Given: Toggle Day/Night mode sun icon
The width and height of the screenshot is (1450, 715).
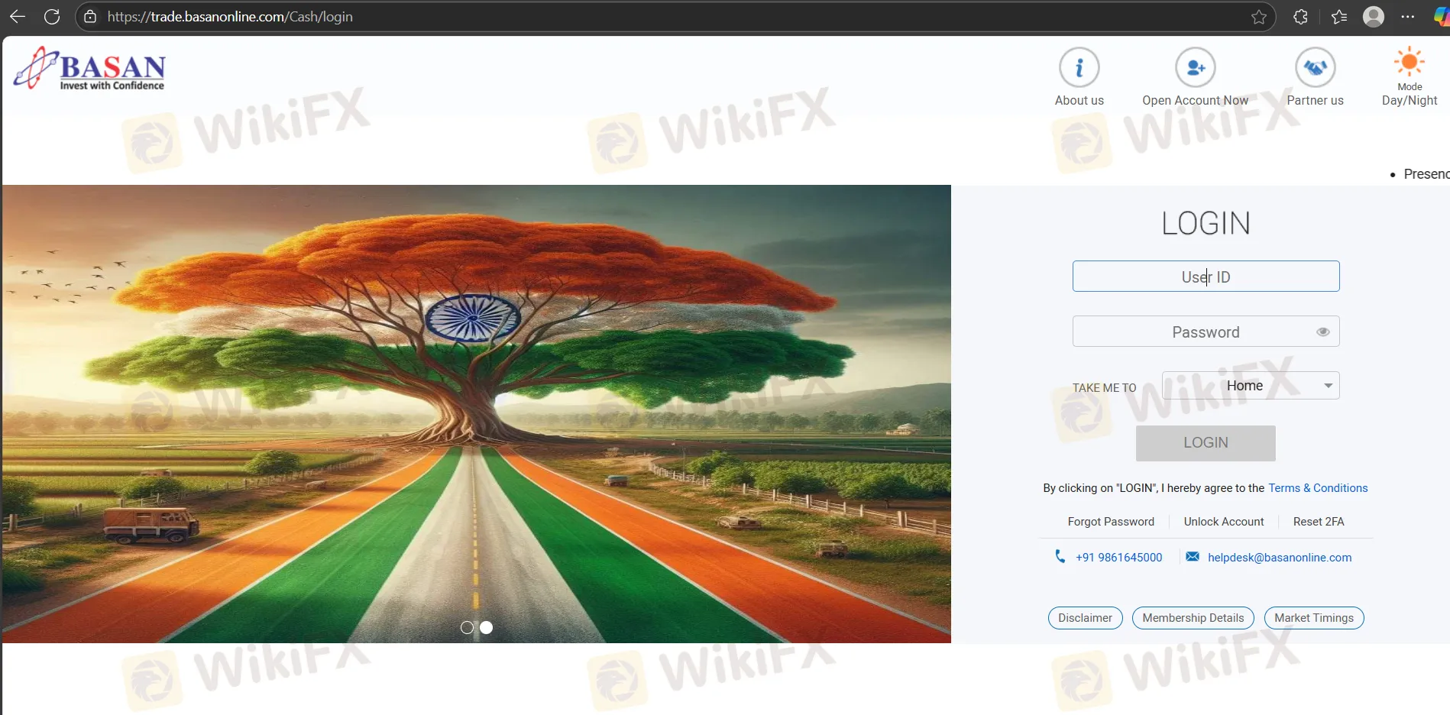Looking at the screenshot, I should pos(1409,63).
